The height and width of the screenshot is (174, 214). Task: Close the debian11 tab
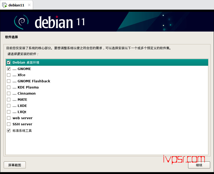[29, 5]
